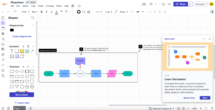Click the Create diagram key link
This screenshot has height=110, width=215.
(x=22, y=36)
